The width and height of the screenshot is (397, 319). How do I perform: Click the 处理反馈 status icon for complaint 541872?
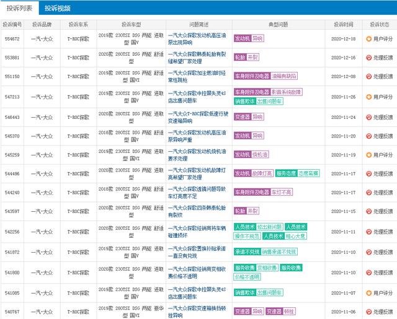(369, 252)
